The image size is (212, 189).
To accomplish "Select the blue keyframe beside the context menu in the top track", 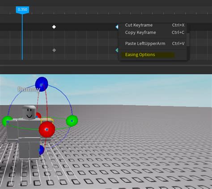I will (117, 27).
